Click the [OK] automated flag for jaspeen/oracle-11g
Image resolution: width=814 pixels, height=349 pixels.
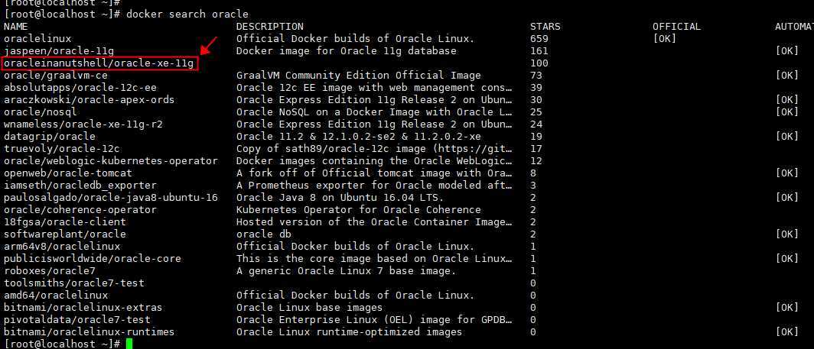786,51
